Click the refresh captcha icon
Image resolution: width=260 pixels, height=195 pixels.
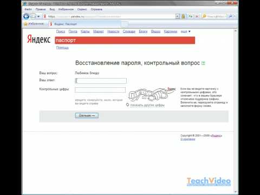click(127, 105)
